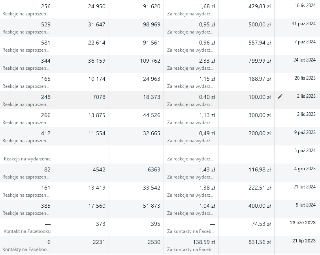
Task: Click the result count 385
Action: pos(46,206)
